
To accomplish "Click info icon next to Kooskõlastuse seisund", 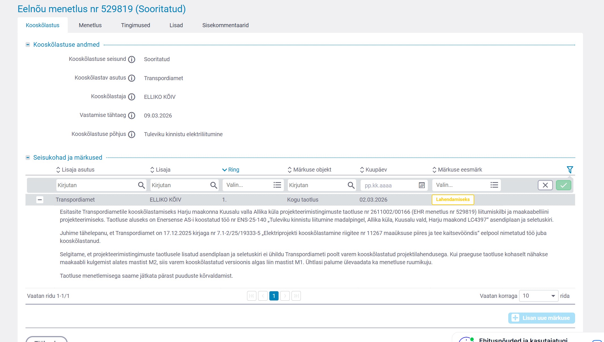I will [x=131, y=59].
